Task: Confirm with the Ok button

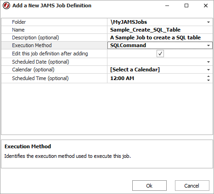Action: (149, 186)
